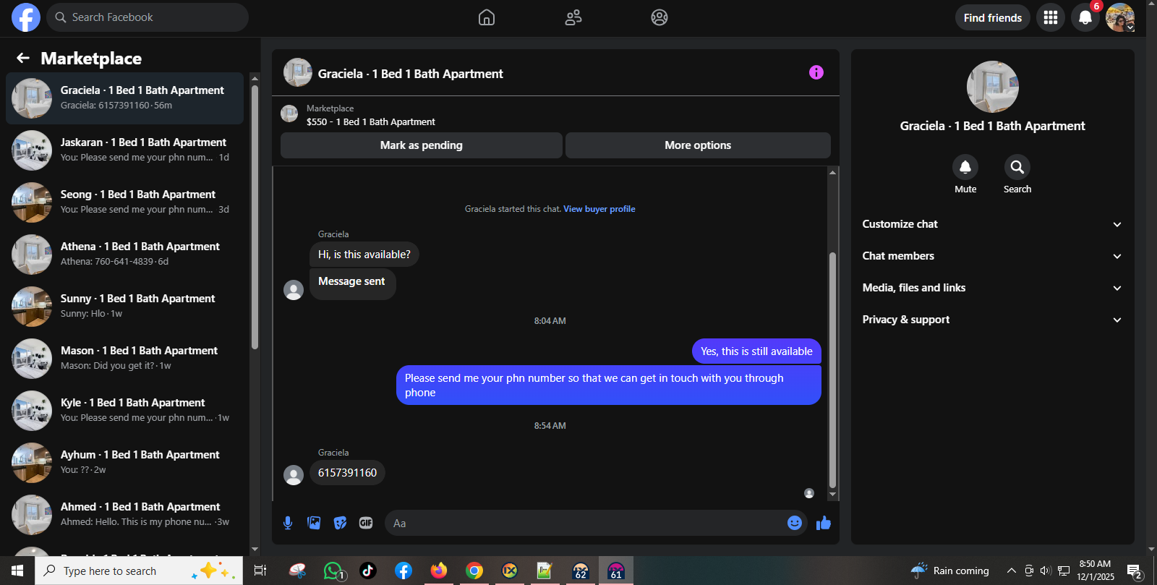Open the Seong conversation

pos(124,202)
